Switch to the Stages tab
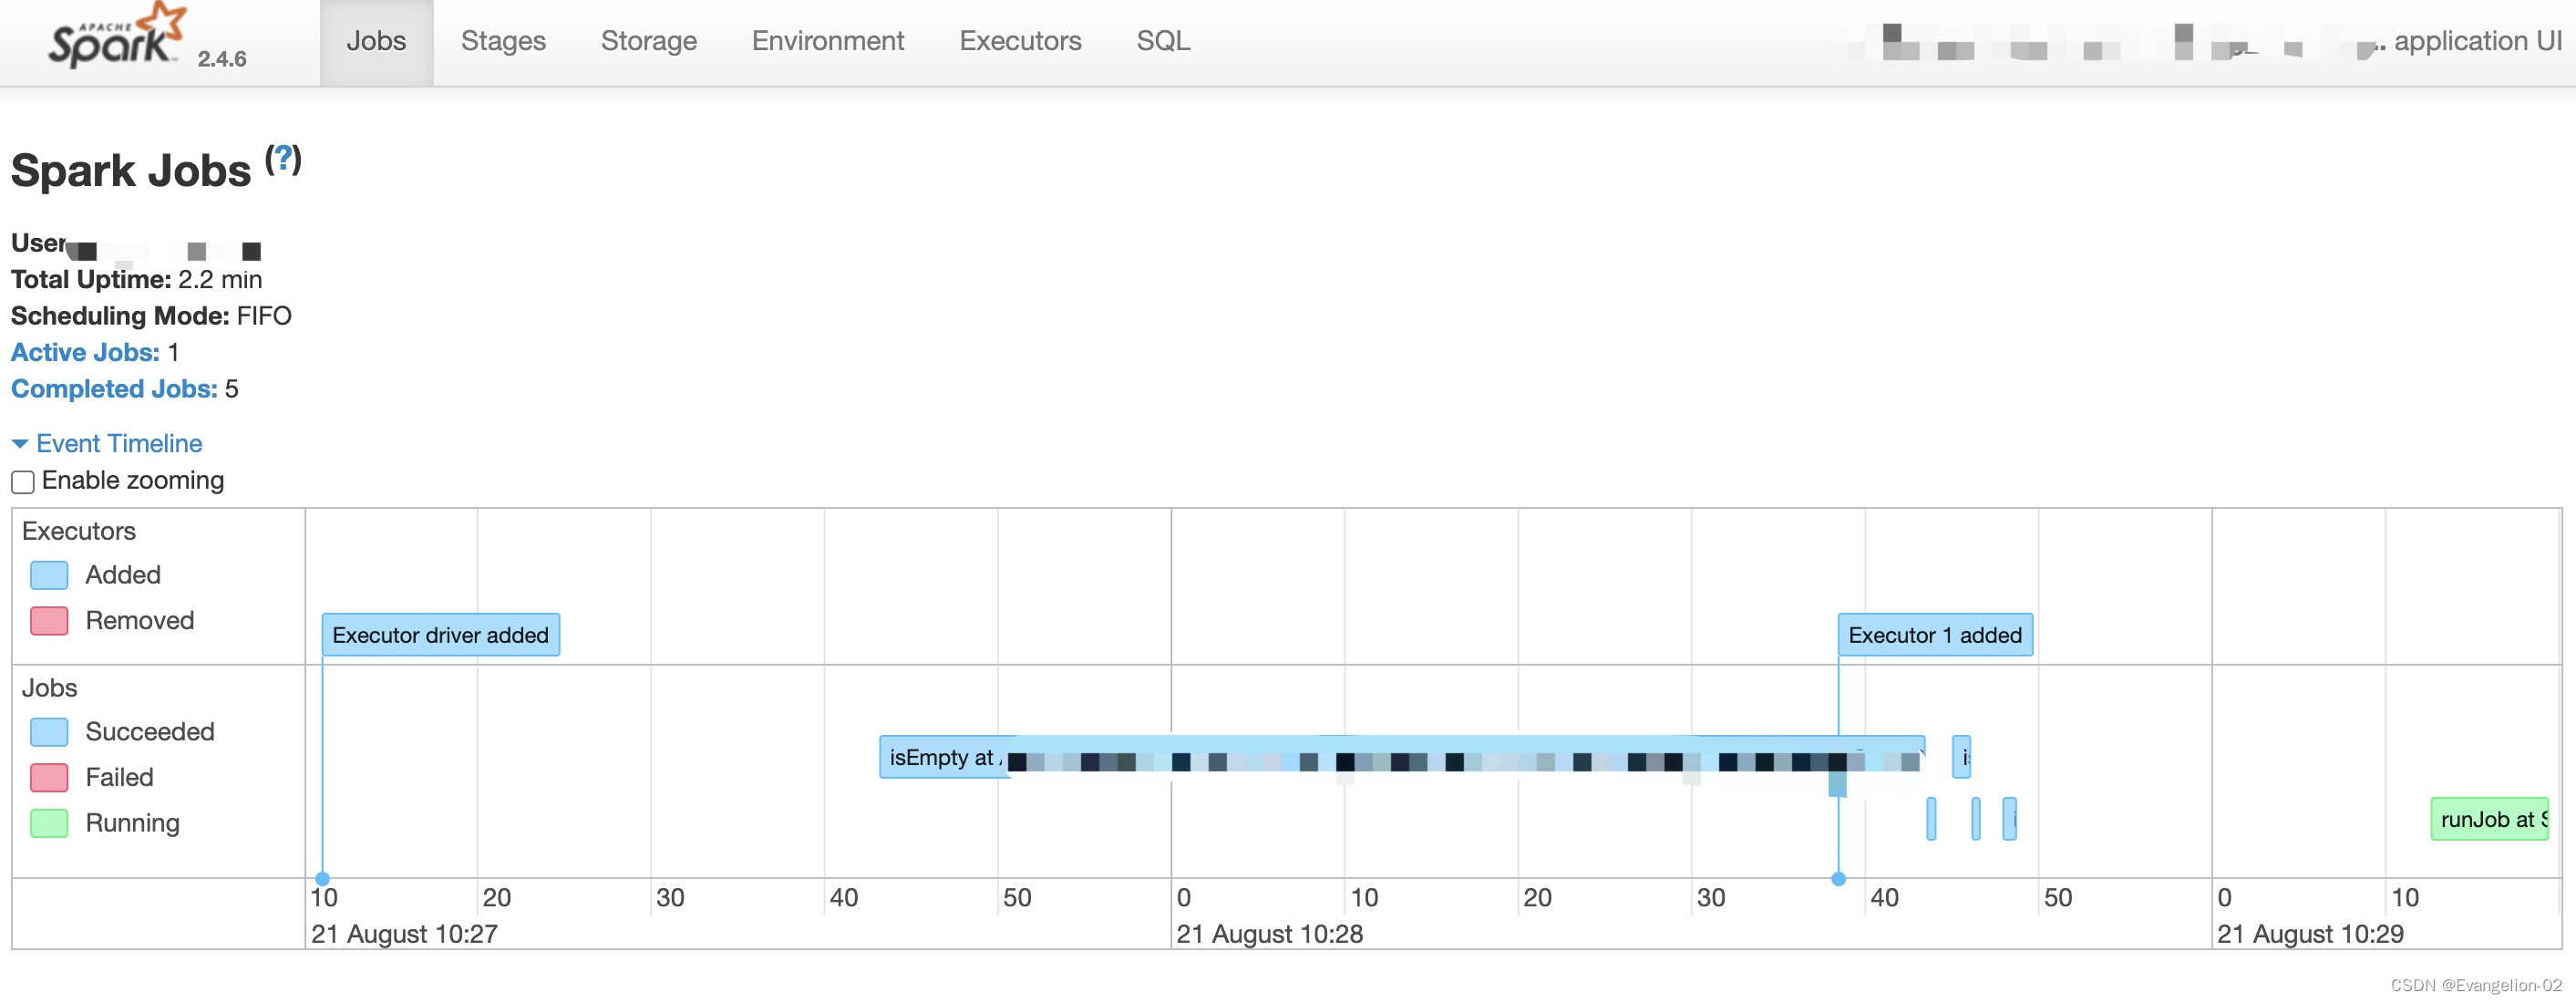This screenshot has height=1003, width=2576. [503, 41]
